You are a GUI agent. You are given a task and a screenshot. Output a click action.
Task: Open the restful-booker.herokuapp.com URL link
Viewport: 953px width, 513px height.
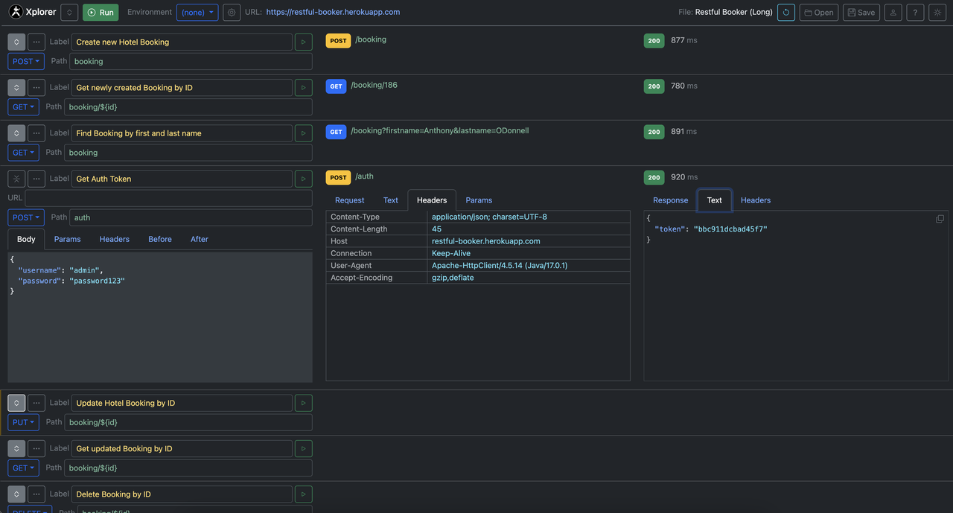coord(333,12)
